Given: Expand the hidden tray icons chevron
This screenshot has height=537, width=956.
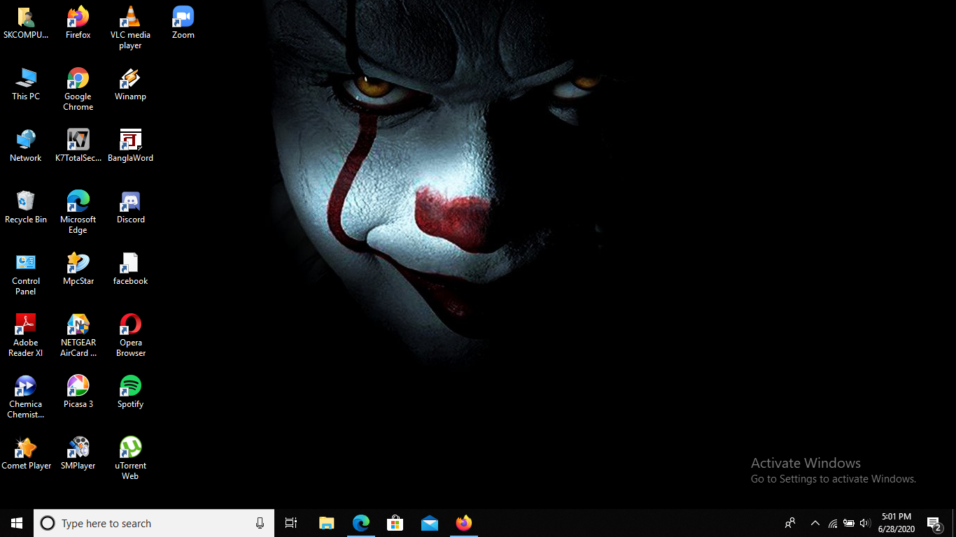Looking at the screenshot, I should point(815,523).
